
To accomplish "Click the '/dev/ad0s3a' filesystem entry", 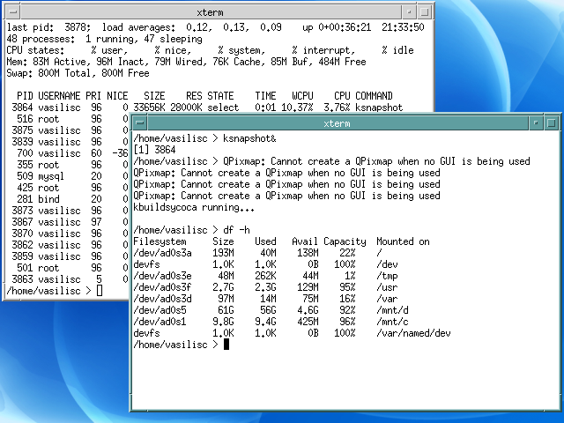I will pos(162,253).
